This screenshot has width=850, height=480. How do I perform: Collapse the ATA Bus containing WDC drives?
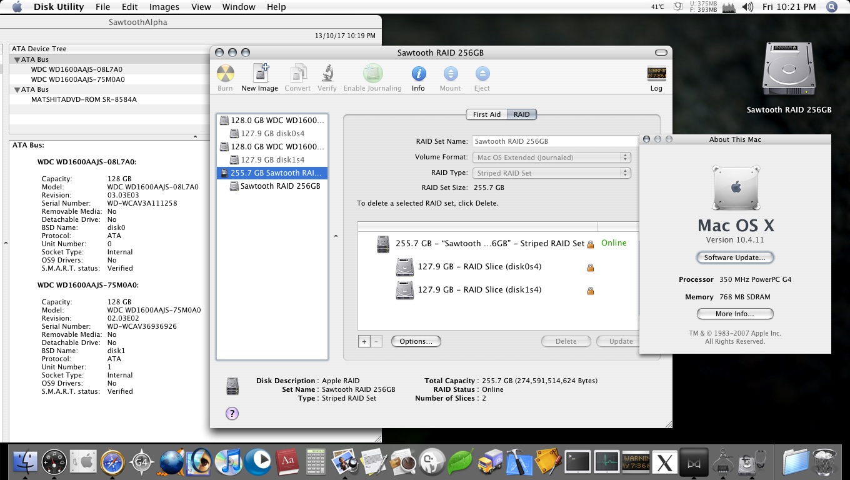point(17,59)
